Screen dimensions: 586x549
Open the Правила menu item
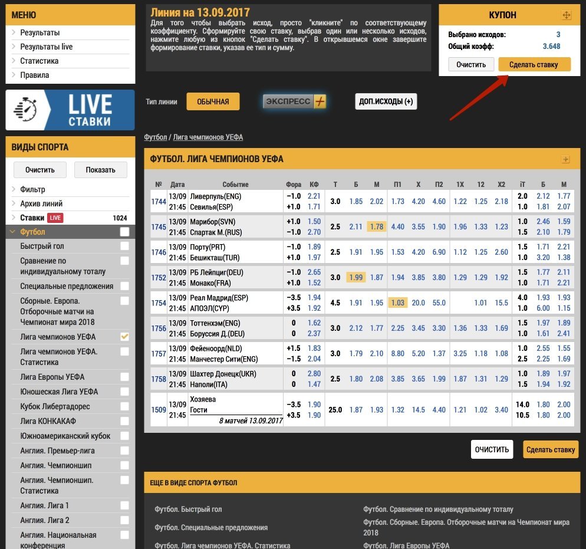pyautogui.click(x=35, y=75)
